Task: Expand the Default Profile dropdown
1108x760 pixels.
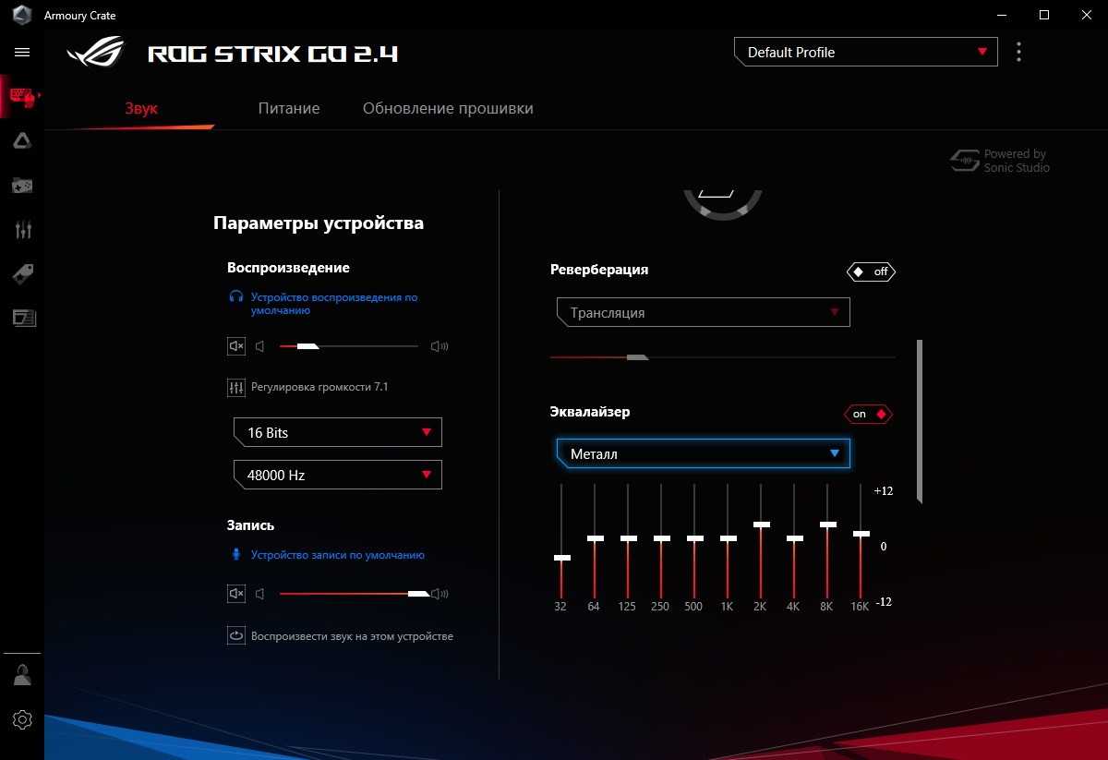Action: pyautogui.click(x=865, y=53)
